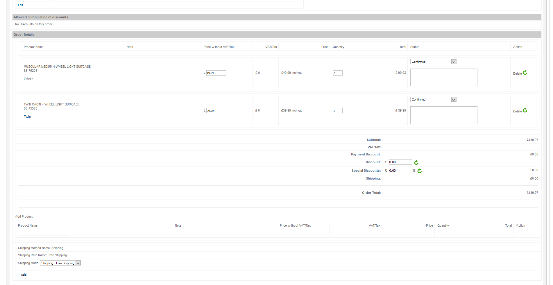Focus the 49.99 price without VAT field
The image size is (553, 285).
pyautogui.click(x=216, y=73)
